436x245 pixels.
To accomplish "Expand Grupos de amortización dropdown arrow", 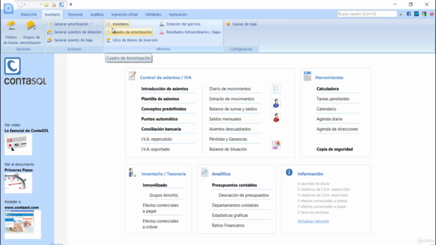I will point(42,43).
